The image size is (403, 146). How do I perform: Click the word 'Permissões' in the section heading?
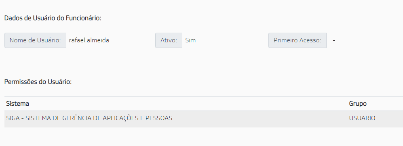(x=19, y=82)
